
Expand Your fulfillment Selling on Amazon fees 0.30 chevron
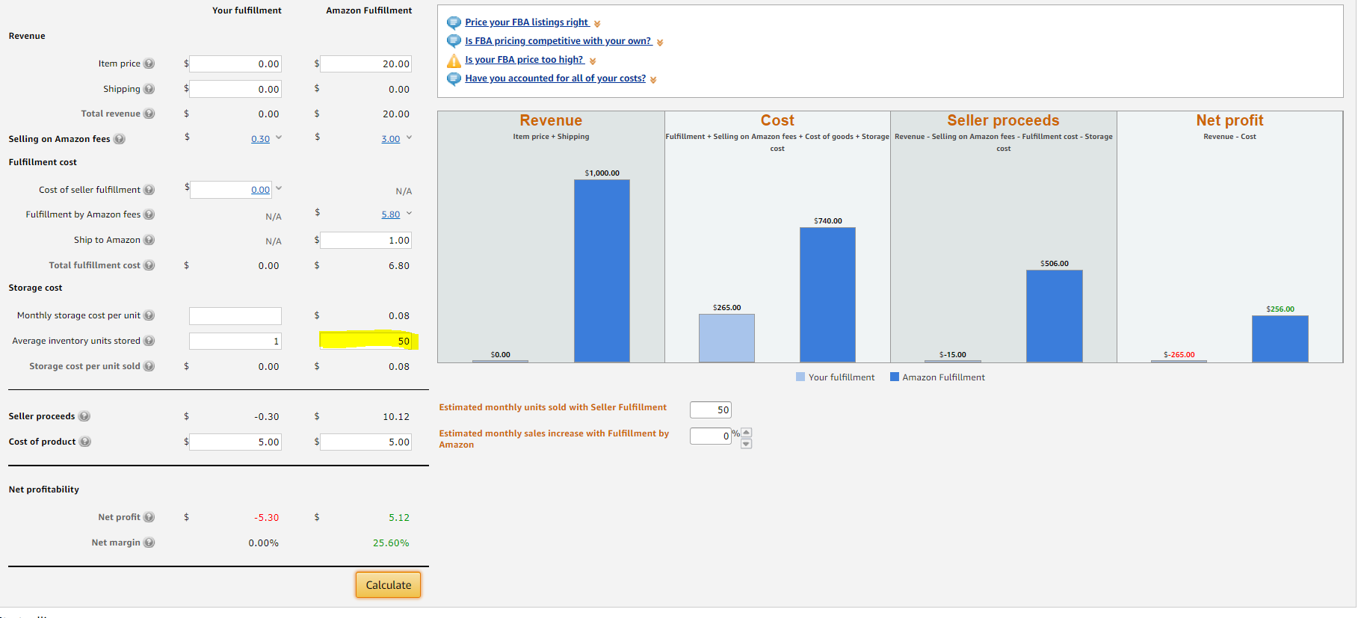(x=279, y=137)
